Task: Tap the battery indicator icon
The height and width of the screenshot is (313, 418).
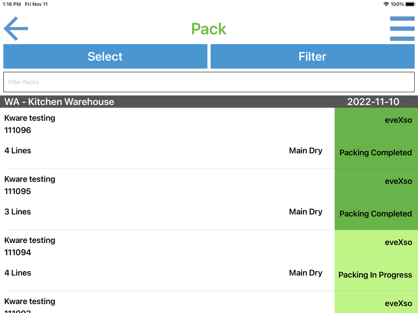Action: [x=410, y=4]
